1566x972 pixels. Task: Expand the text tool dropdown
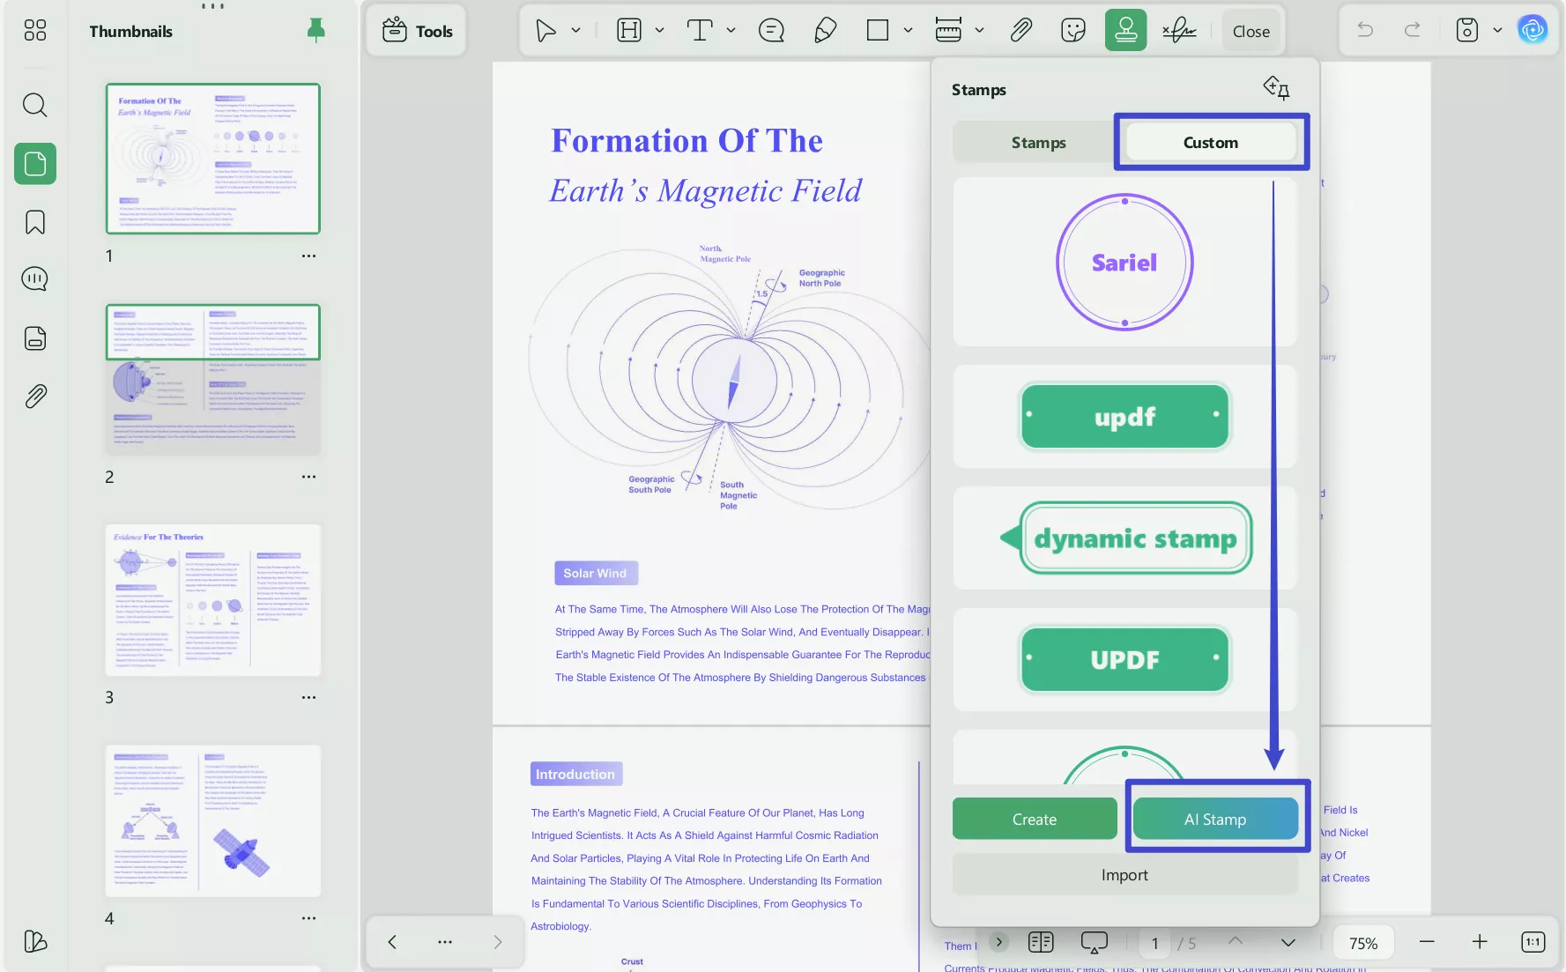(731, 31)
